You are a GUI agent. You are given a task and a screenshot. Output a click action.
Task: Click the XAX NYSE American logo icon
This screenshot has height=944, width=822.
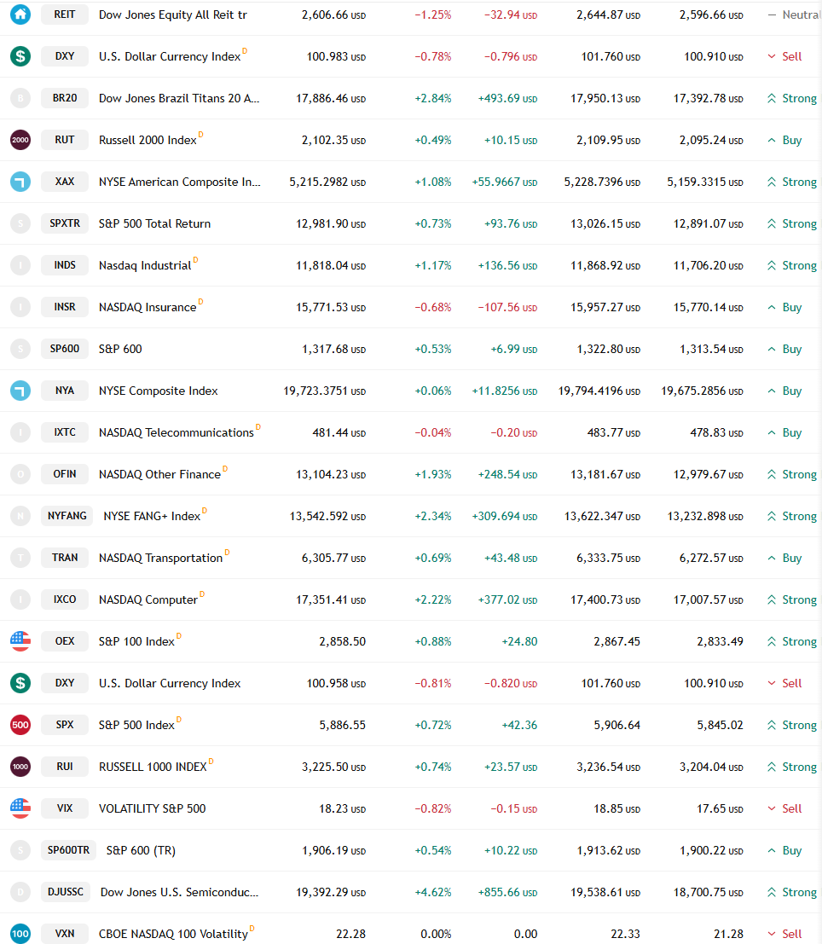point(20,182)
